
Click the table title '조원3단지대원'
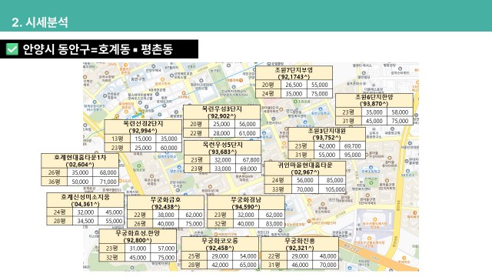pyautogui.click(x=327, y=131)
